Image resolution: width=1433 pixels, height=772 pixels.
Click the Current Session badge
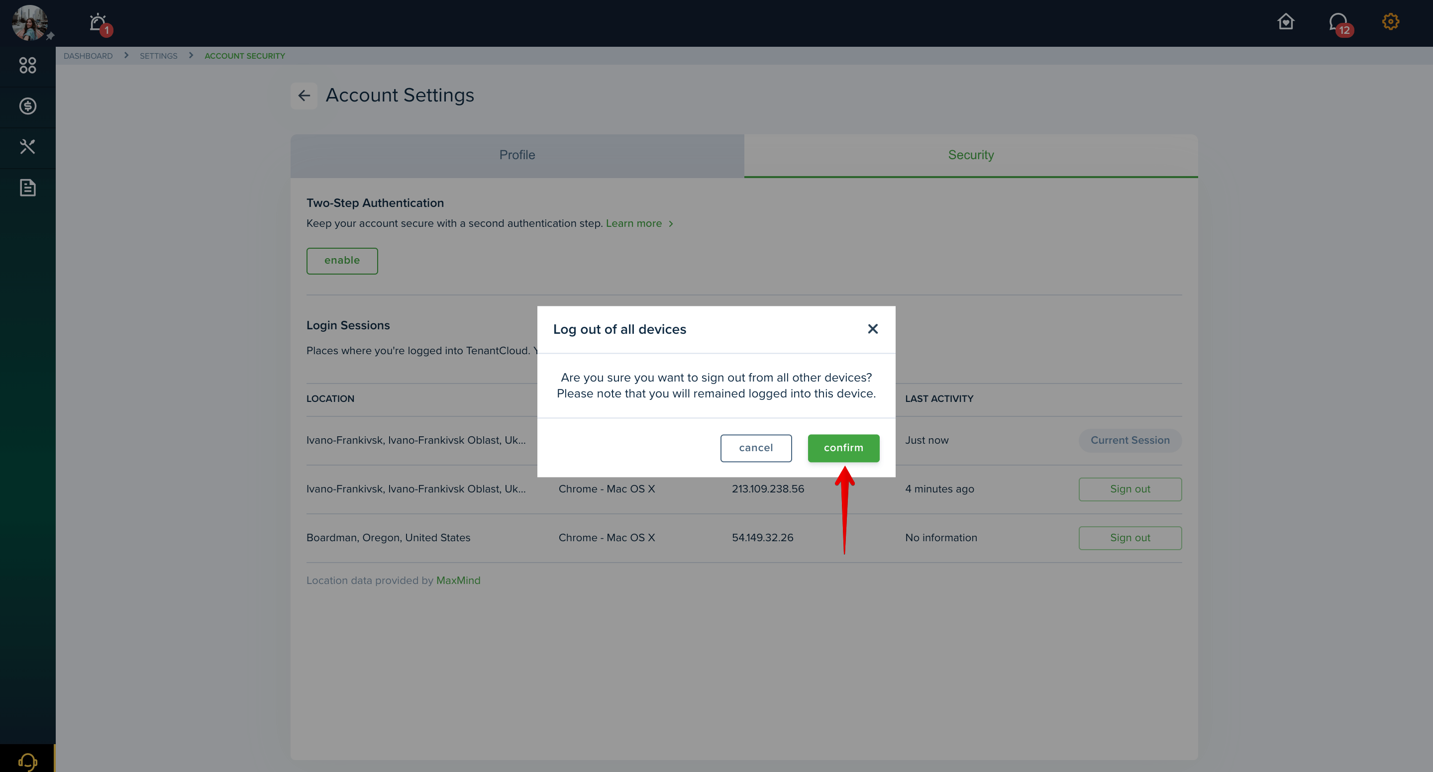(x=1130, y=441)
